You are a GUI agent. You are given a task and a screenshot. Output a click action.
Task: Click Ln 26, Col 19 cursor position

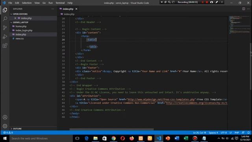pos(200,133)
